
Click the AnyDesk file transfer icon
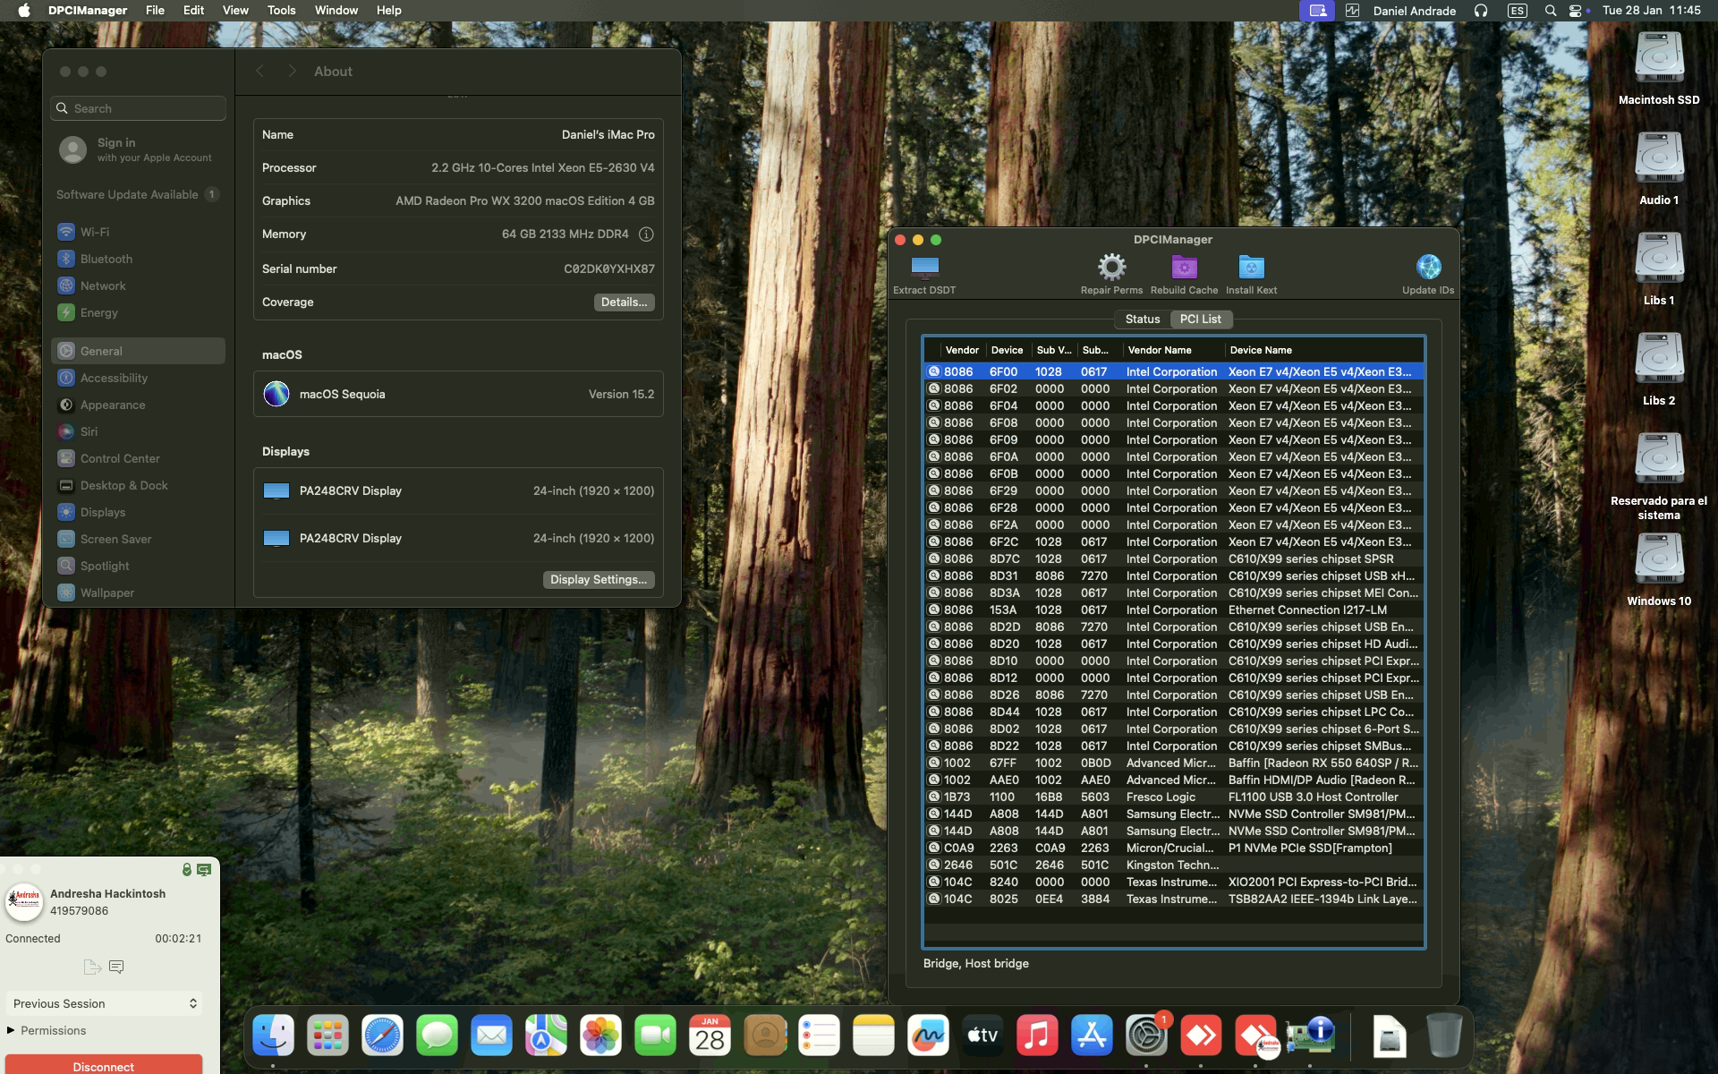(91, 967)
